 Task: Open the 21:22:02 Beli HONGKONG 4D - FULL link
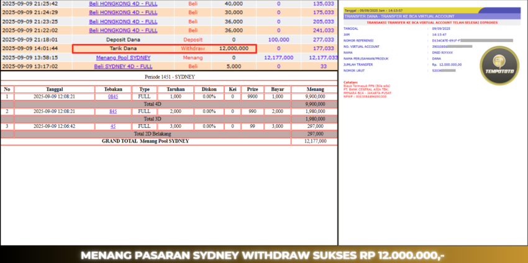tap(123, 30)
